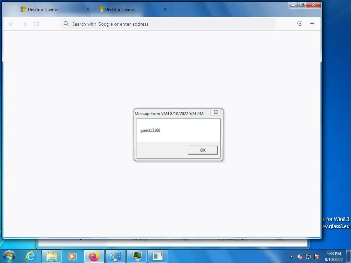
Task: Reload the current page
Action: tap(36, 24)
